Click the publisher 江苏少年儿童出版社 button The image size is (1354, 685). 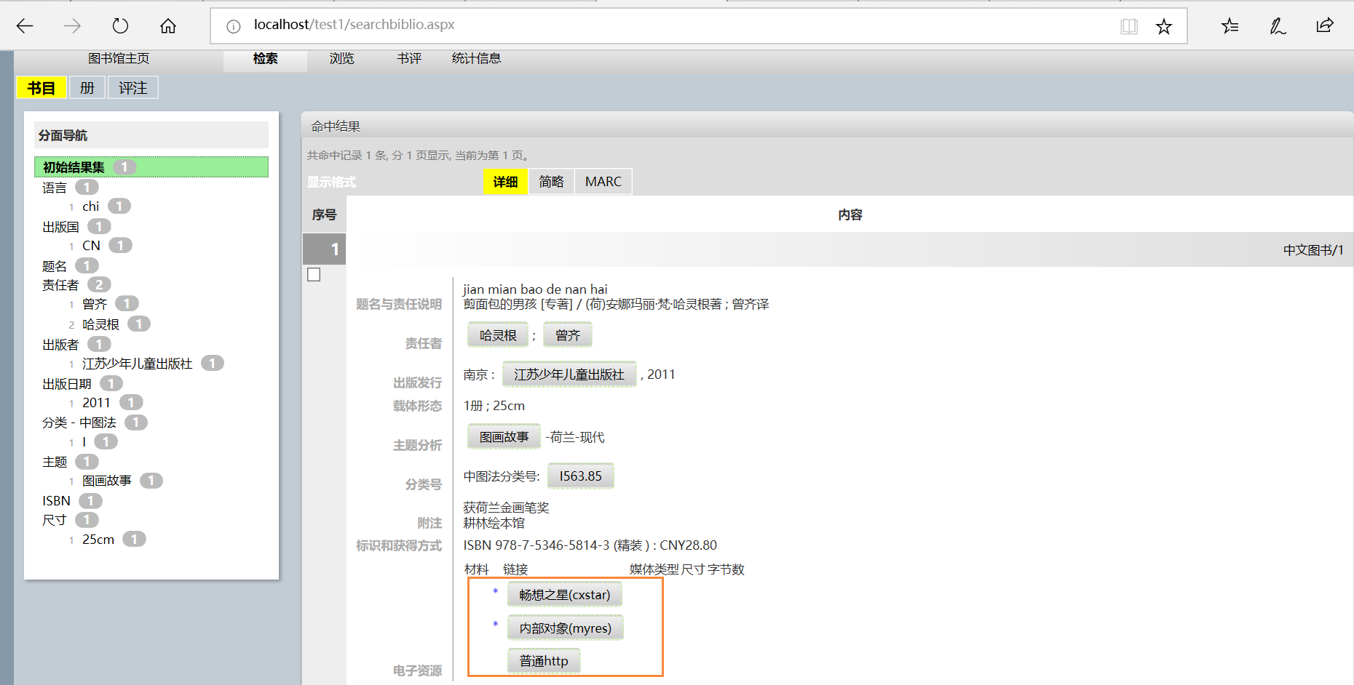569,374
